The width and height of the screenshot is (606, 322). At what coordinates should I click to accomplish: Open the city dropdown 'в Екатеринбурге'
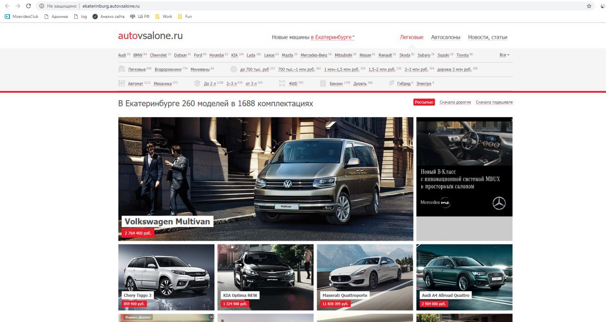click(x=333, y=37)
